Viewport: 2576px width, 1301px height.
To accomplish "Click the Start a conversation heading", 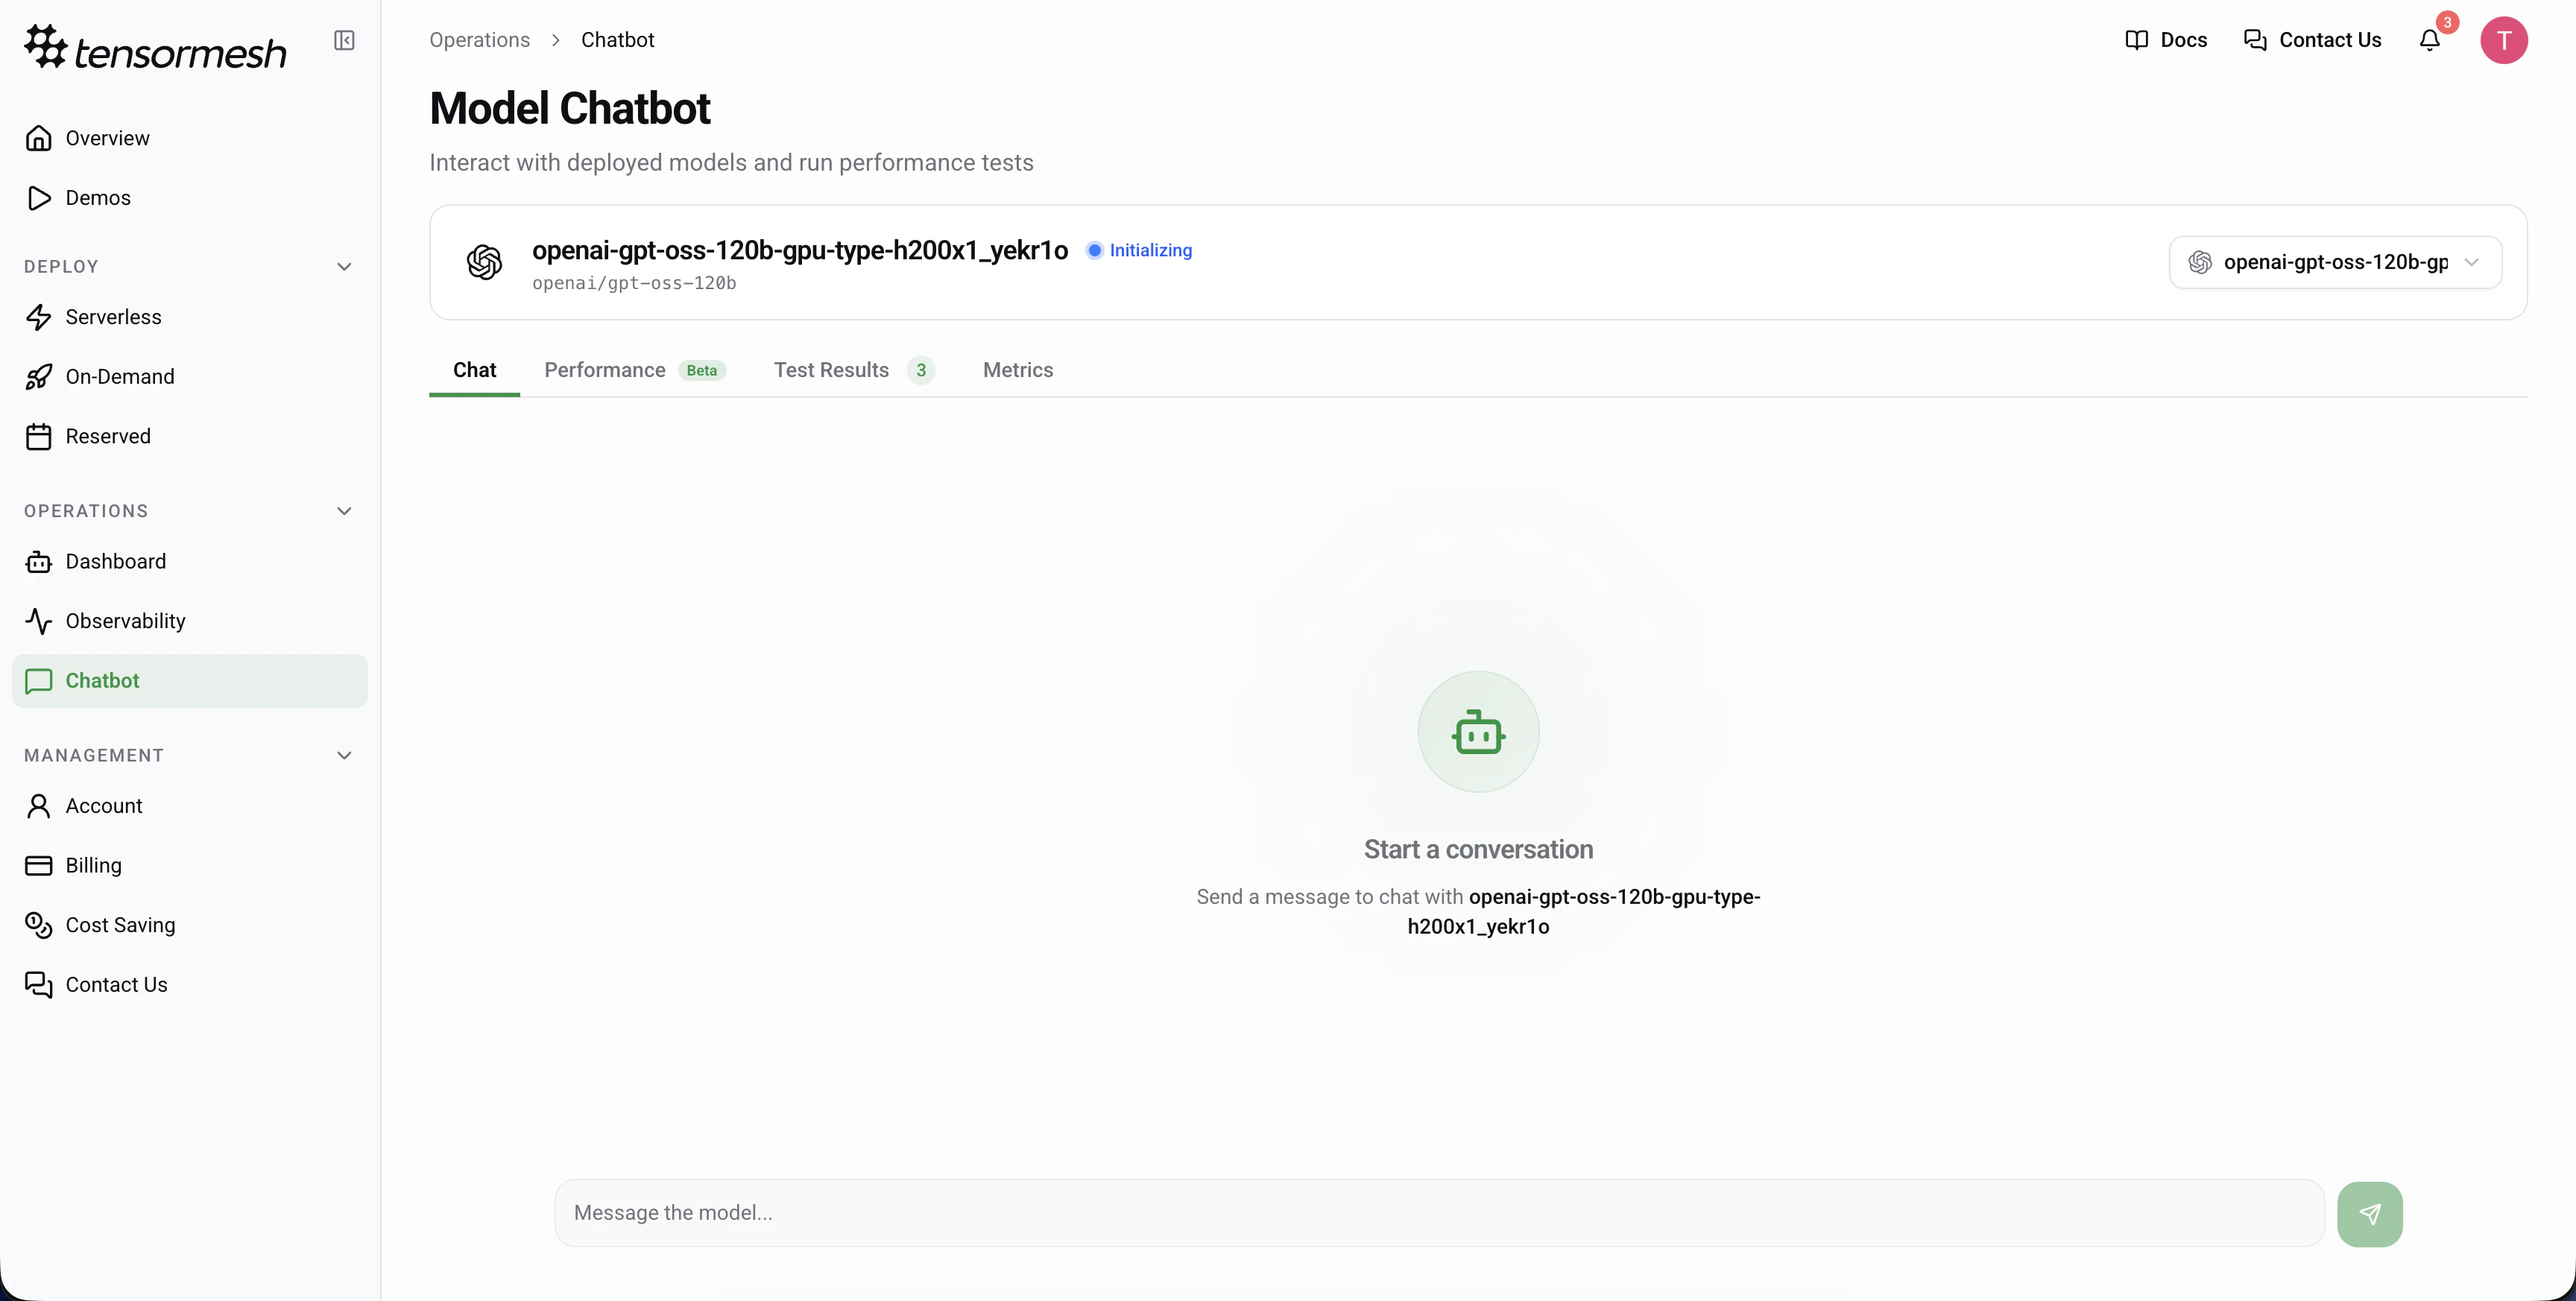I will [1478, 849].
